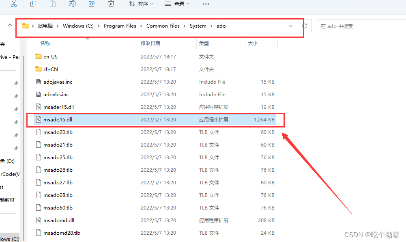The width and height of the screenshot is (406, 242).
Task: Click the Paste clipboard icon
Action: pyautogui.click(x=53, y=4)
